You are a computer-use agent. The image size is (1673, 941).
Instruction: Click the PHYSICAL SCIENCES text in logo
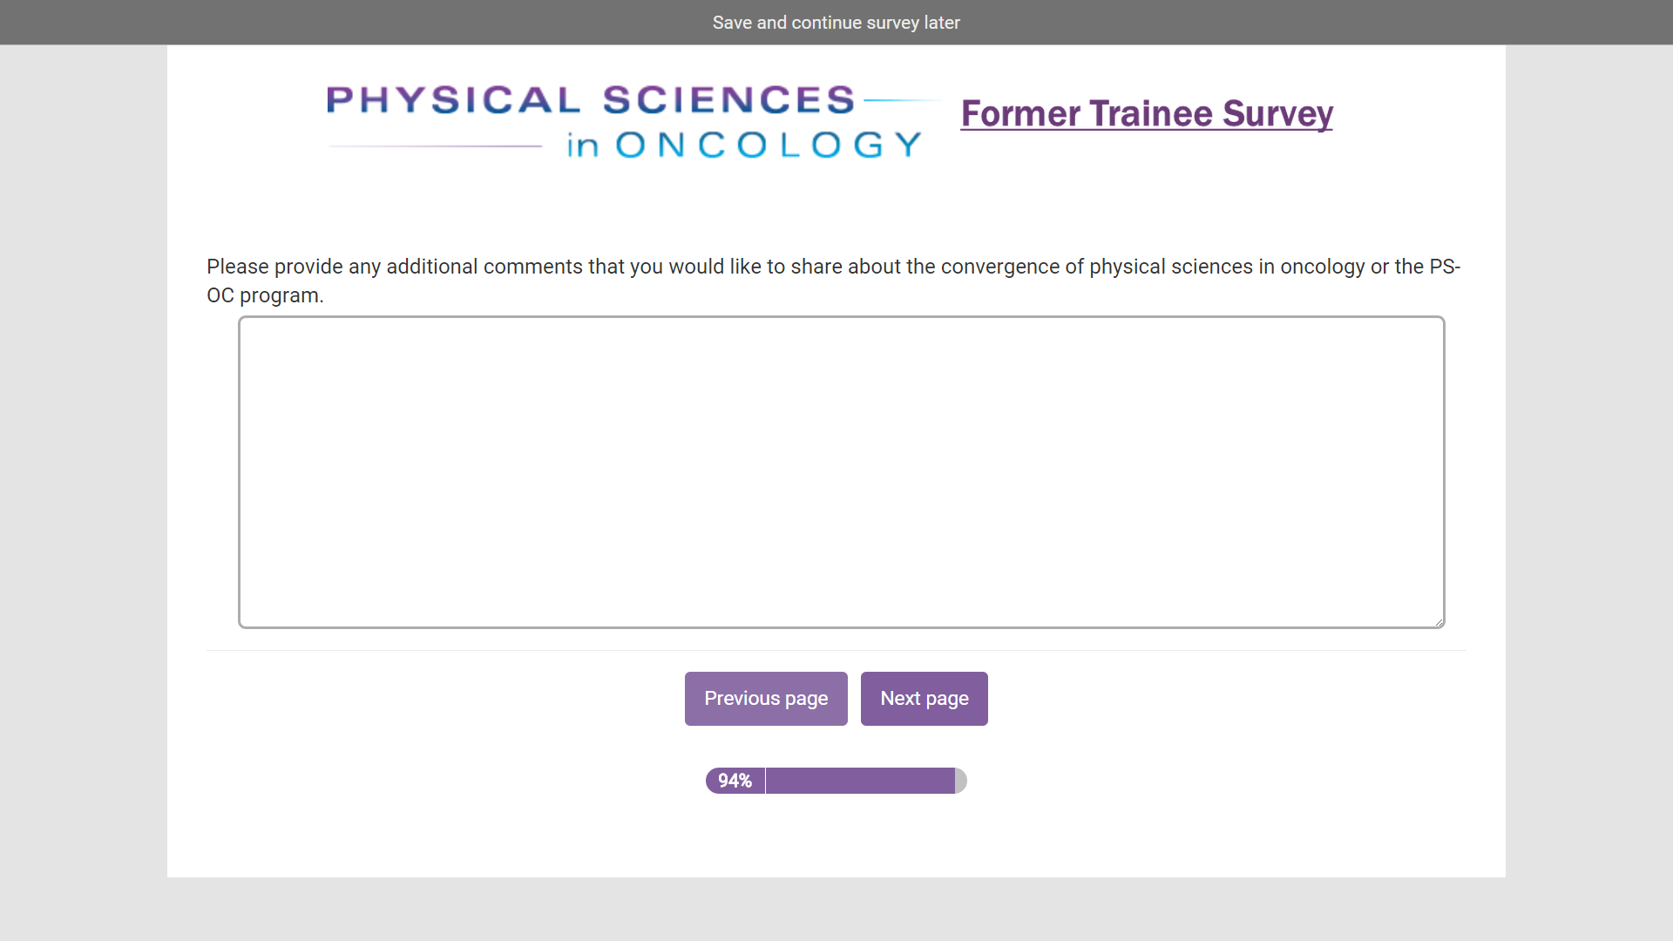pyautogui.click(x=591, y=100)
